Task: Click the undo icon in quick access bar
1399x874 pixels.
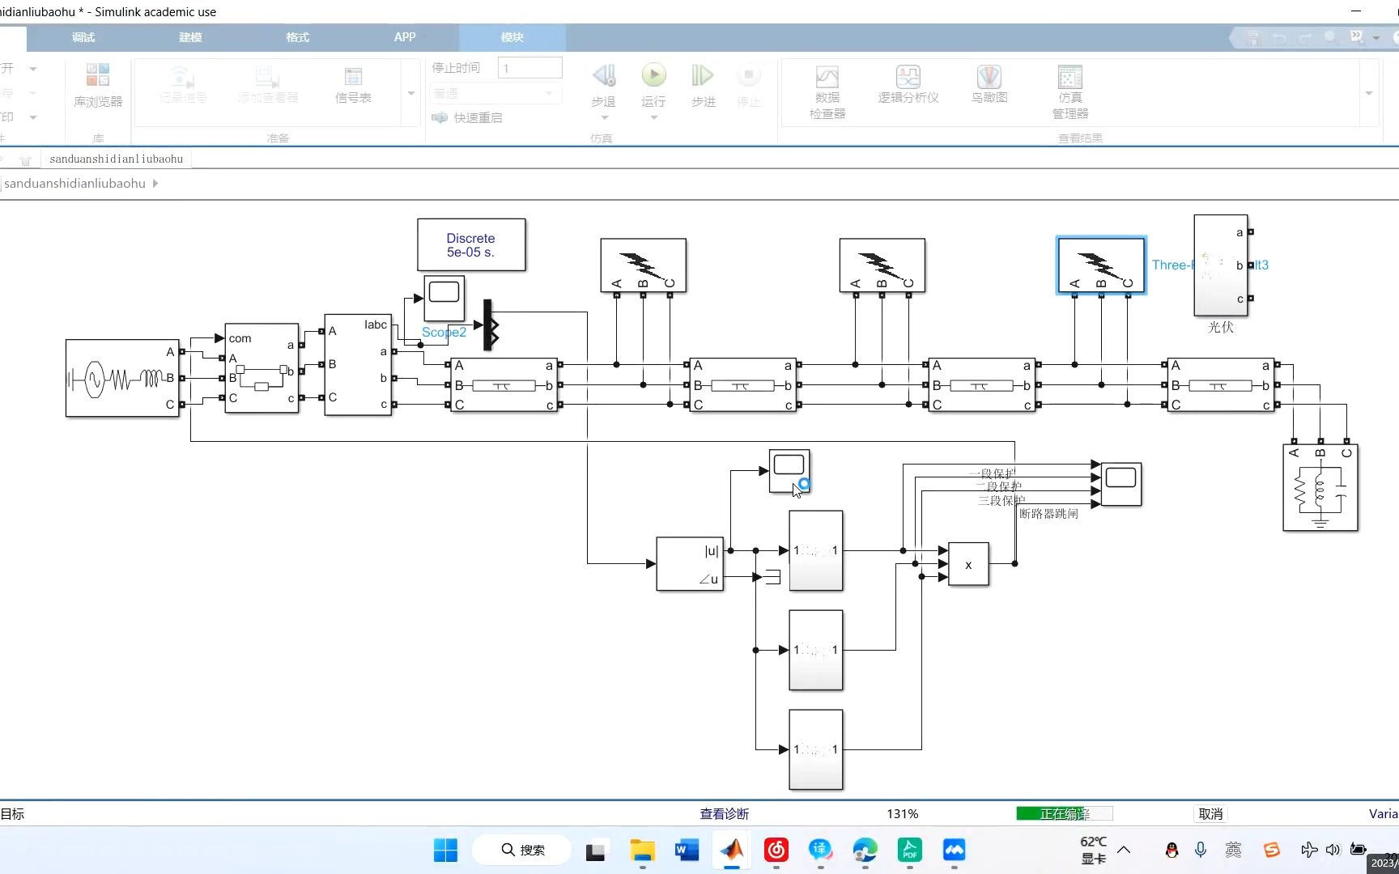Action: click(x=1279, y=37)
